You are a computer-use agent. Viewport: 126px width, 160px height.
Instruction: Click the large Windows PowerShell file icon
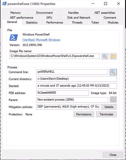[x=14, y=37]
